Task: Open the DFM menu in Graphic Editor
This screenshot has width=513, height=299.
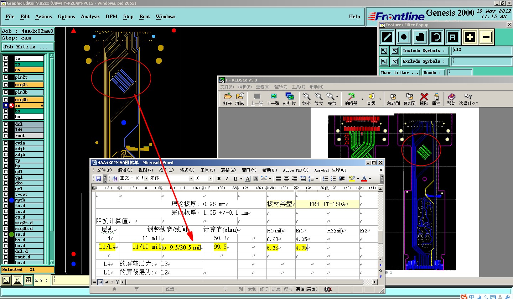Action: [x=112, y=16]
